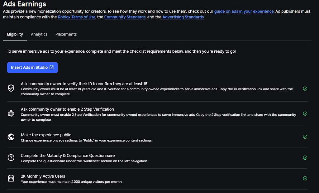Click the fingerprint icon for 2 Step Verification
This screenshot has height=193, width=319.
click(11, 114)
